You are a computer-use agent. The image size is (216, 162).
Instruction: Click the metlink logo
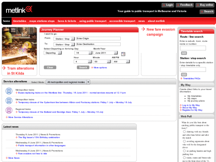click(x=19, y=10)
